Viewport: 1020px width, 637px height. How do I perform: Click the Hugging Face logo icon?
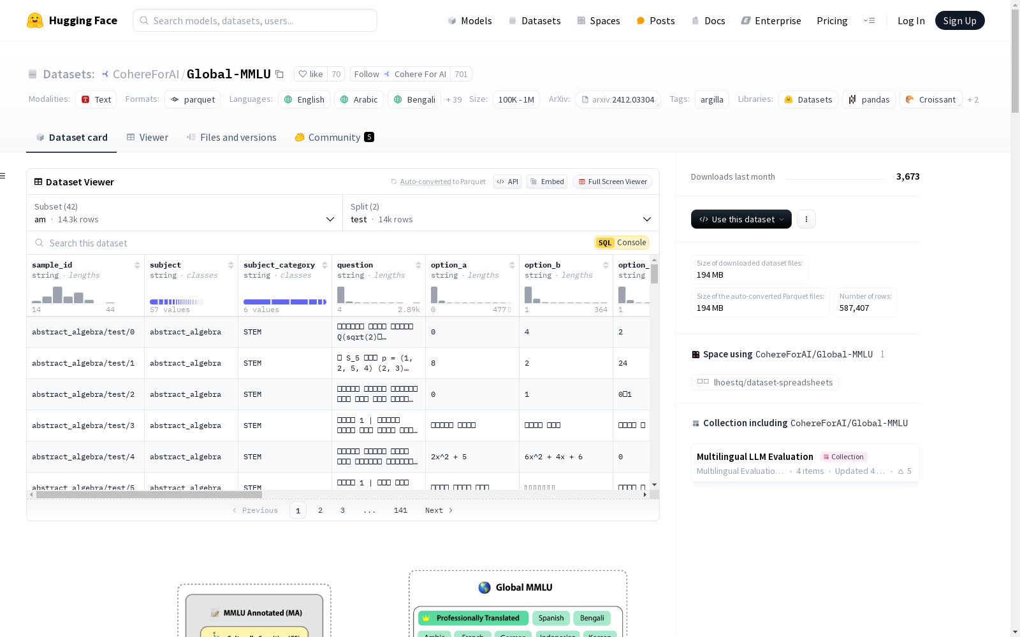[x=35, y=20]
